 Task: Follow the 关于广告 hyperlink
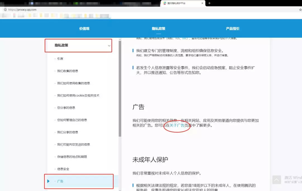pyautogui.click(x=177, y=126)
